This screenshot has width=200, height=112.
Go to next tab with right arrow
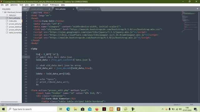tap(26, 9)
